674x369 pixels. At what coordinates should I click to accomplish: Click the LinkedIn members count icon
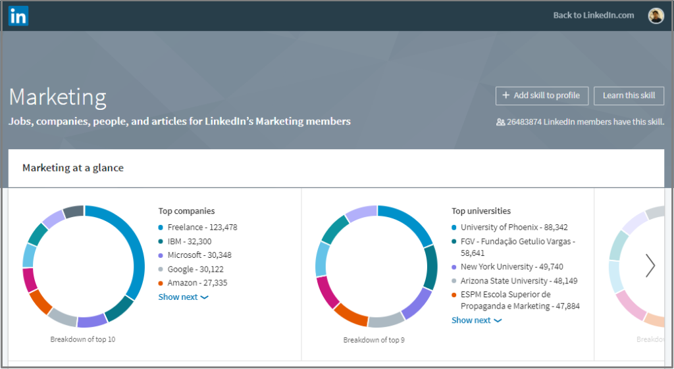pyautogui.click(x=500, y=122)
